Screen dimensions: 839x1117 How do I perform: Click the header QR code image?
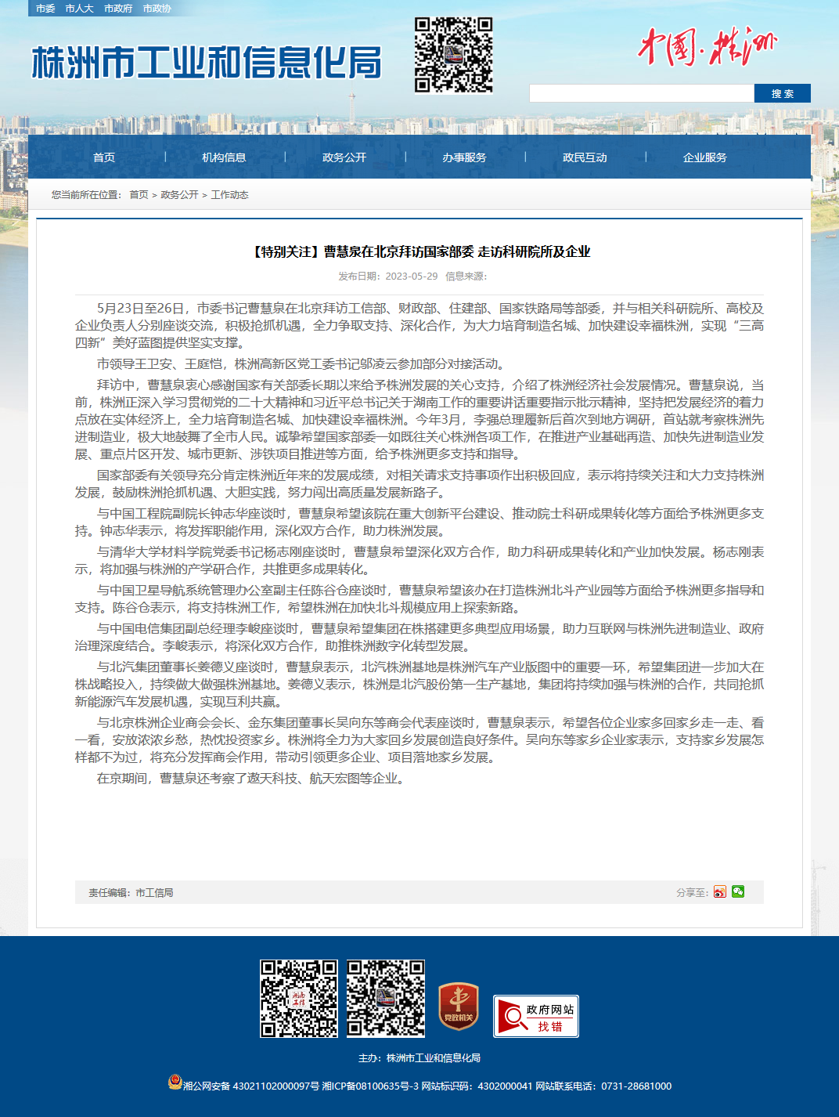click(454, 55)
